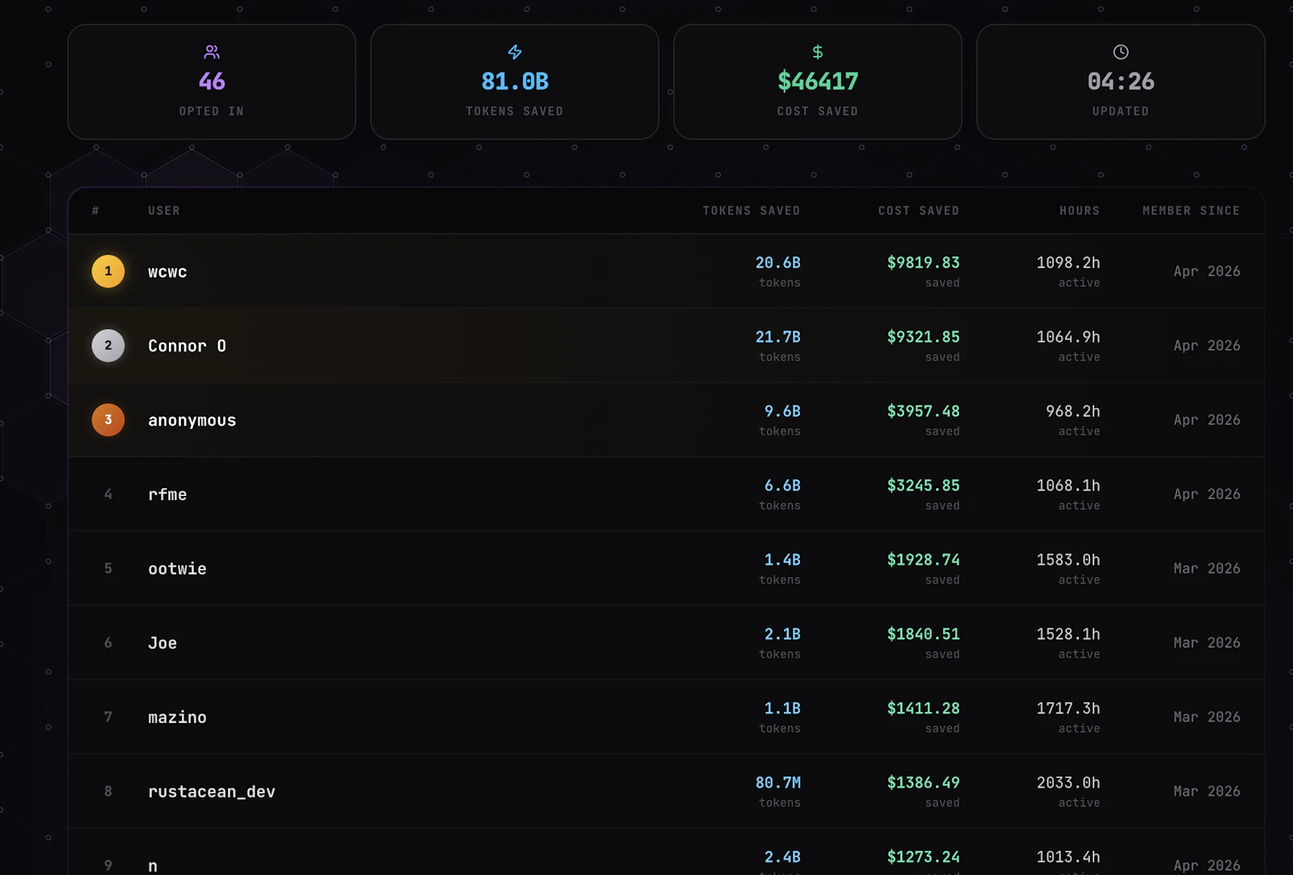1293x875 pixels.
Task: Select the 81.0B tokens saved total
Action: pyautogui.click(x=515, y=82)
